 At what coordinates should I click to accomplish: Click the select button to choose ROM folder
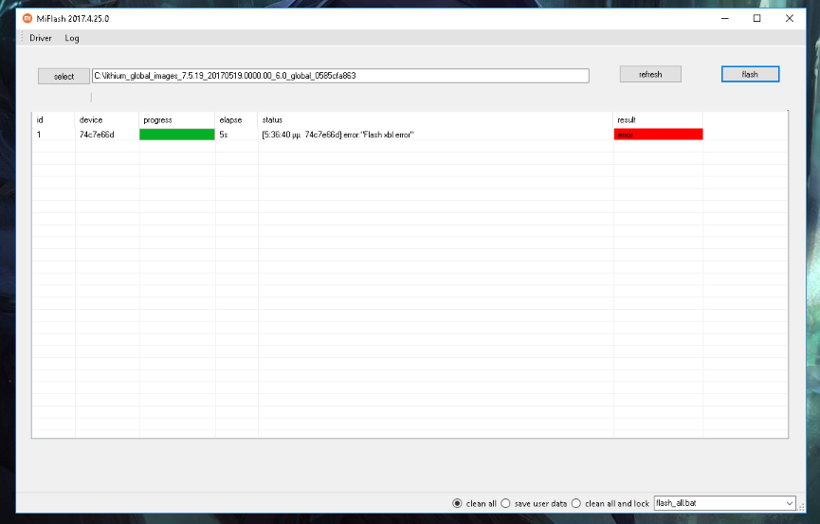(64, 77)
